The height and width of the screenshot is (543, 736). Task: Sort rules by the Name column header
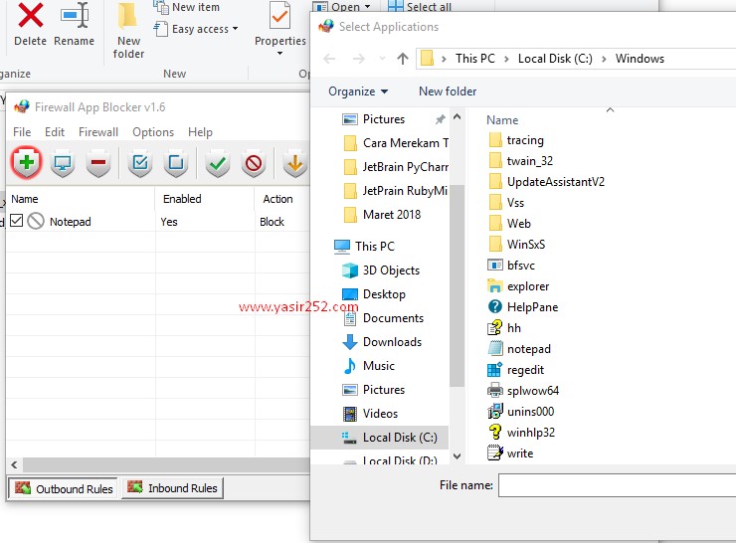[x=80, y=199]
